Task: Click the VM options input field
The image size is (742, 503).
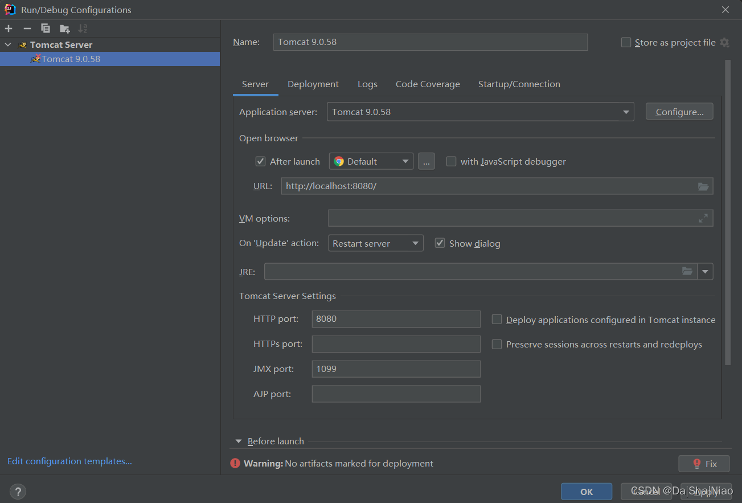Action: click(521, 218)
